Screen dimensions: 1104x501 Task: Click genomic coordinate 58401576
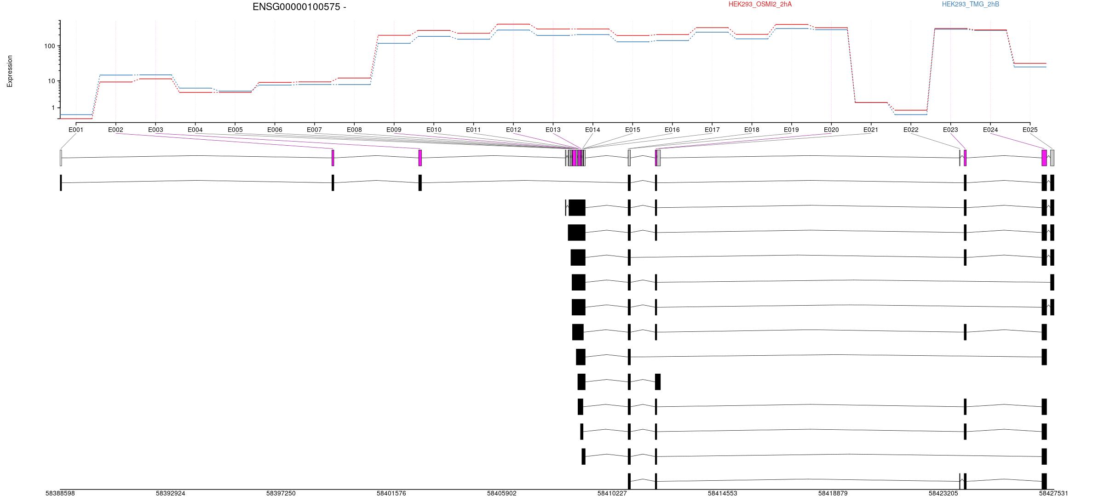[x=391, y=493]
